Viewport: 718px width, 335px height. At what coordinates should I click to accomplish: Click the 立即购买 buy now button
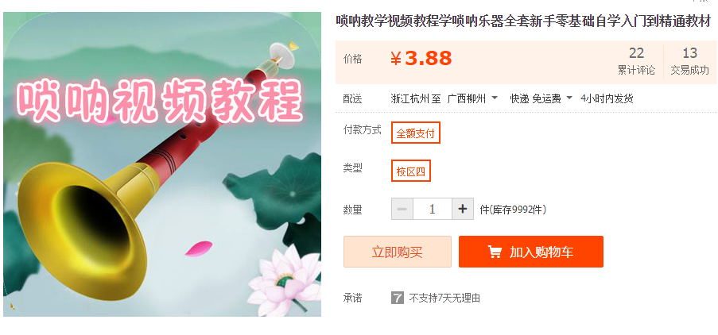click(398, 252)
